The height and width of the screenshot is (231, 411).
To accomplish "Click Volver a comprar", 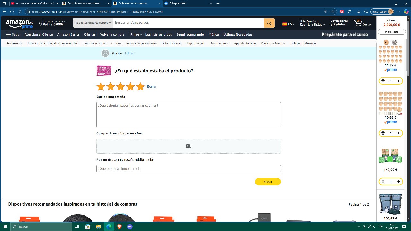I will pyautogui.click(x=113, y=34).
